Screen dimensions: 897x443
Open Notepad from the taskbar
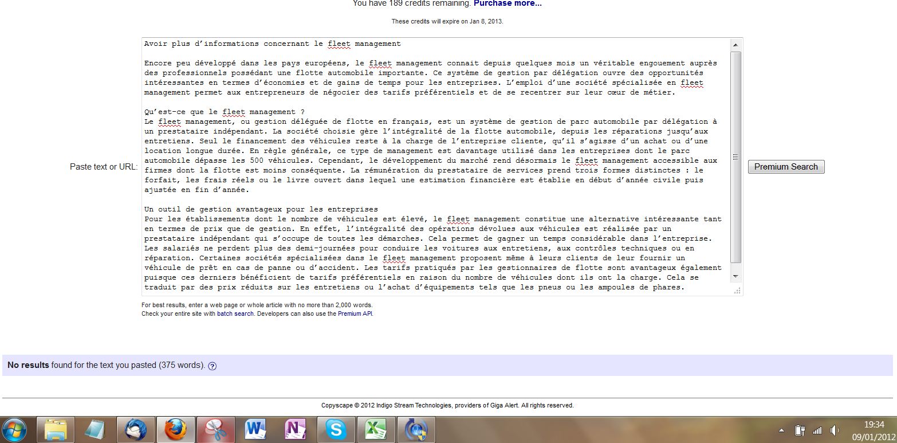[95, 429]
